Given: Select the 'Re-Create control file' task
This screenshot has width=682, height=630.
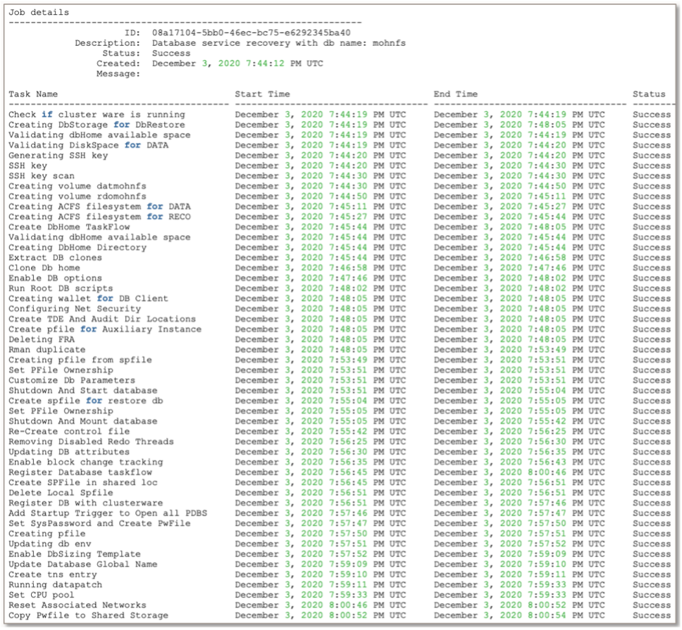Looking at the screenshot, I should [69, 431].
